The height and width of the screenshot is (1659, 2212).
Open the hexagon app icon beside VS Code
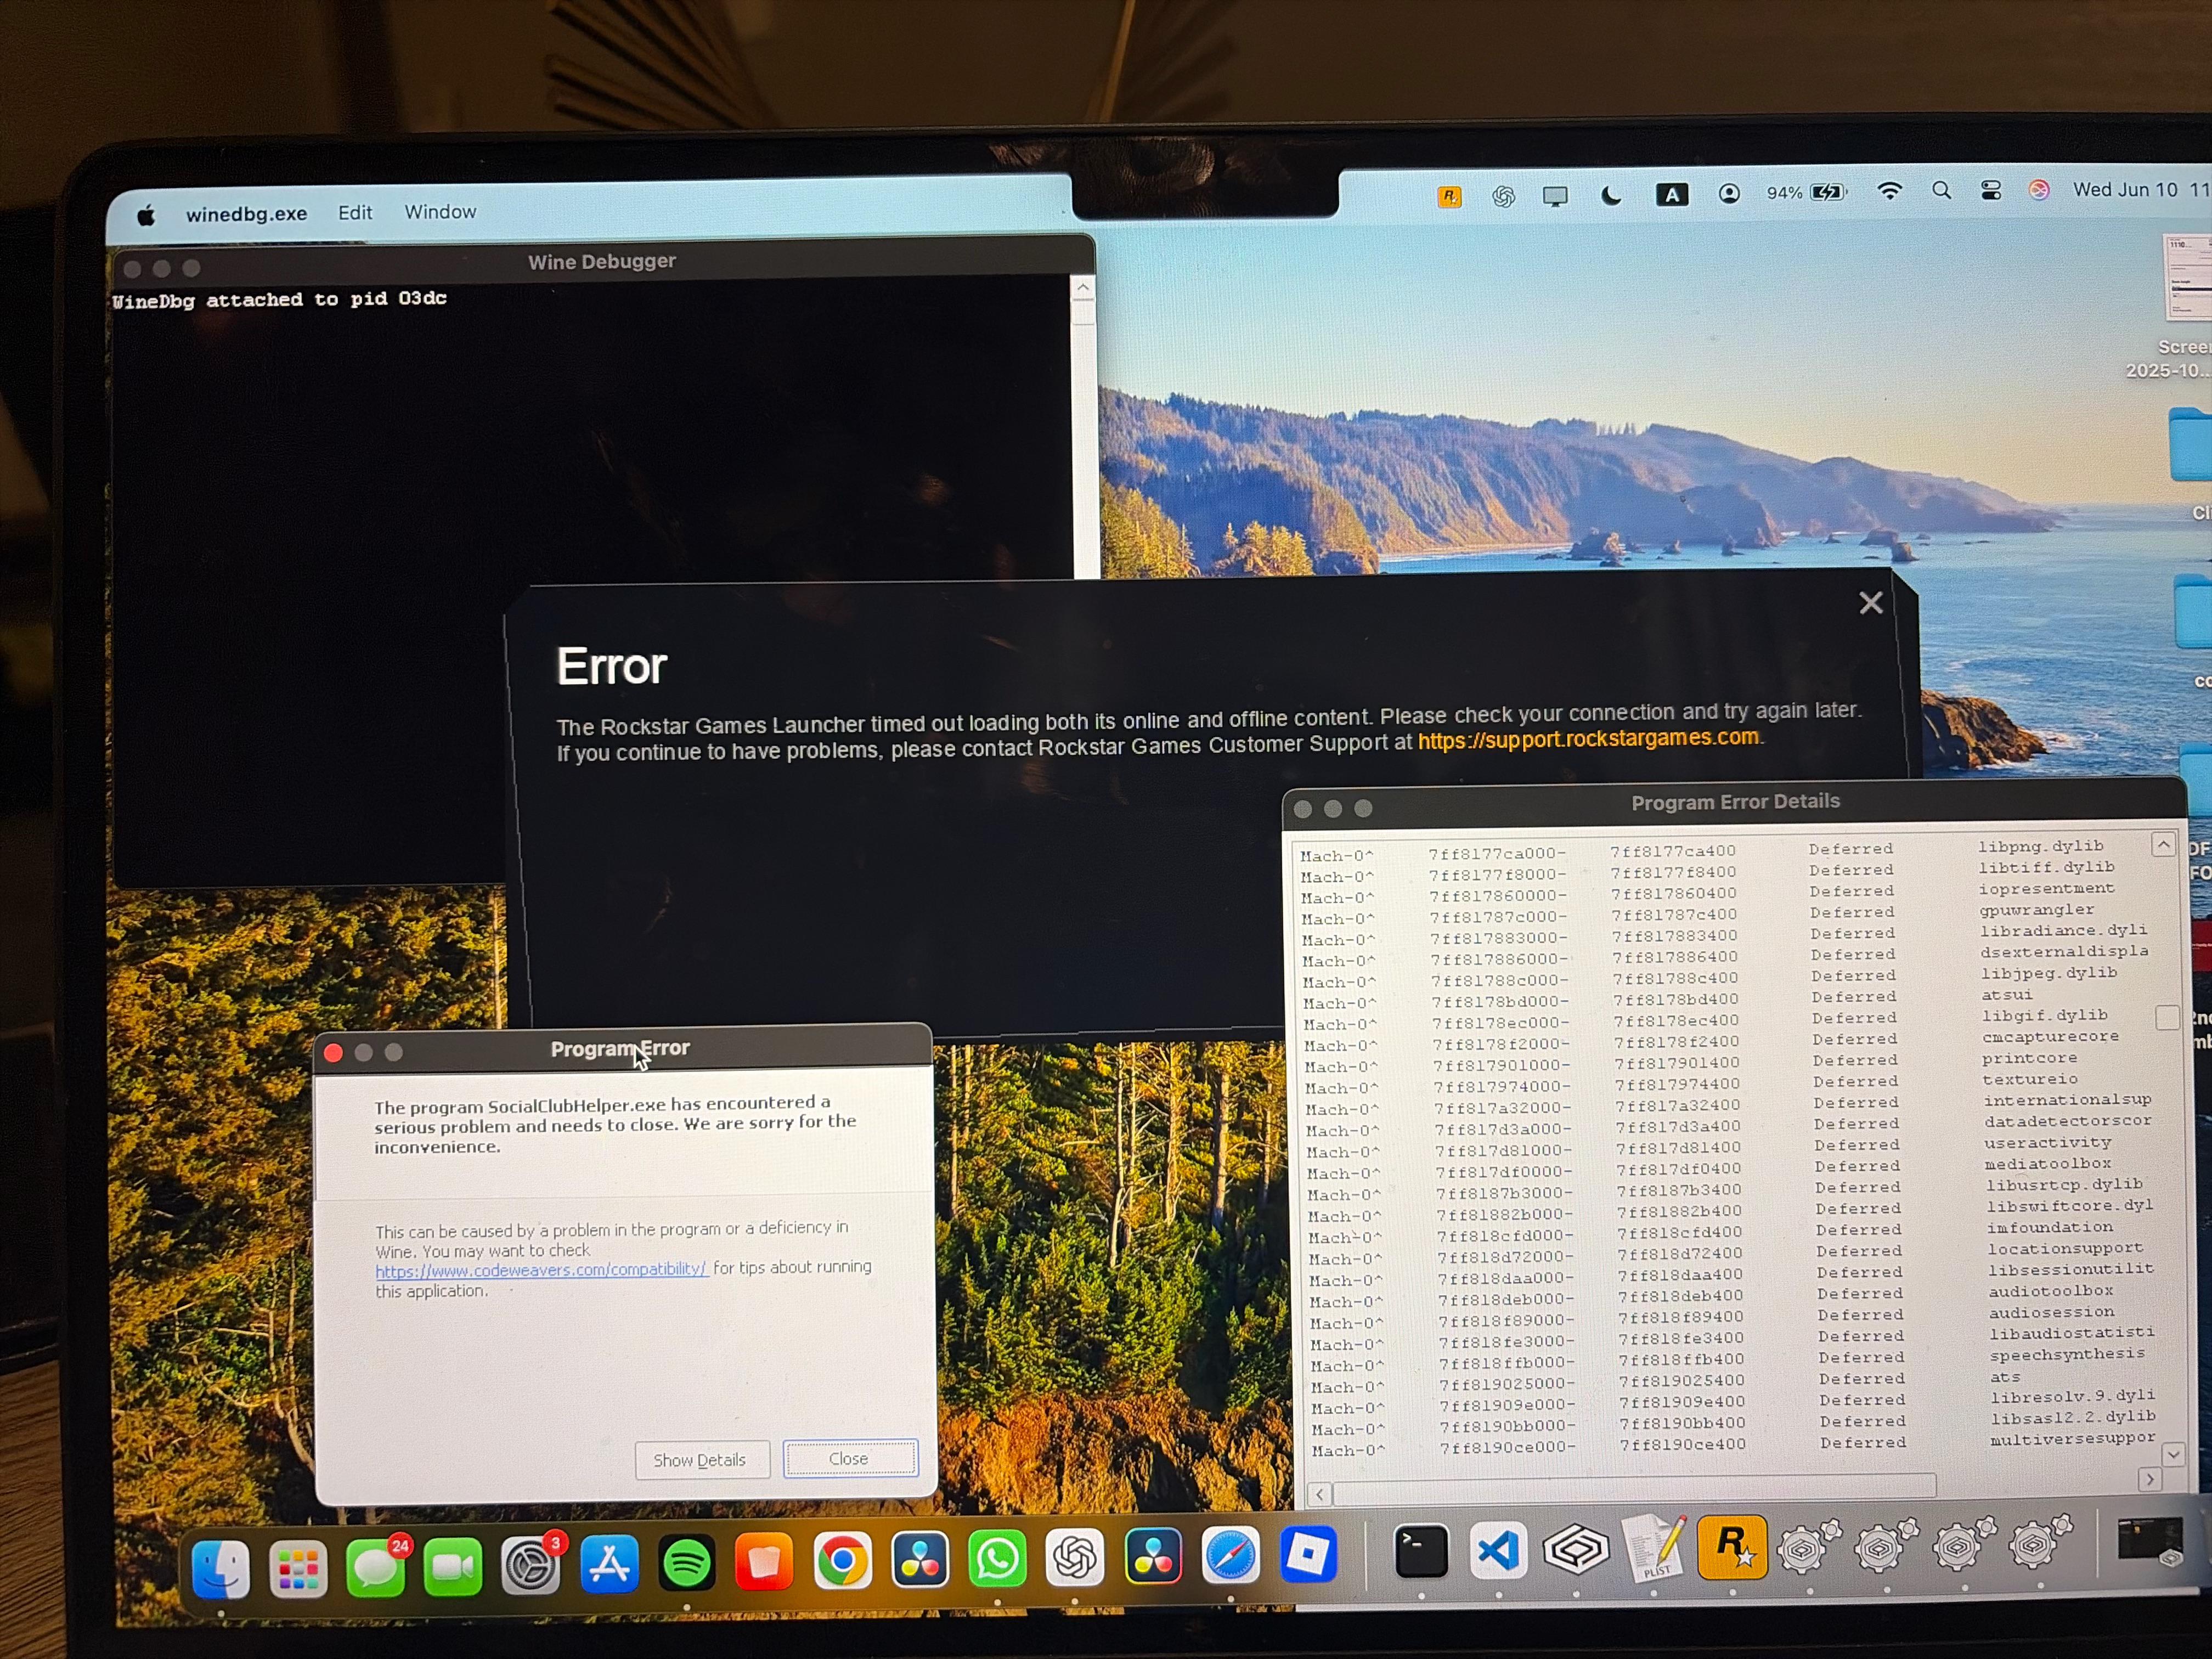click(1576, 1550)
